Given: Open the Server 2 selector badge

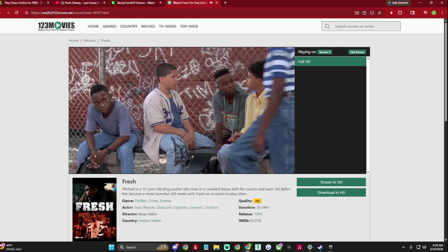Looking at the screenshot, I should tap(325, 52).
